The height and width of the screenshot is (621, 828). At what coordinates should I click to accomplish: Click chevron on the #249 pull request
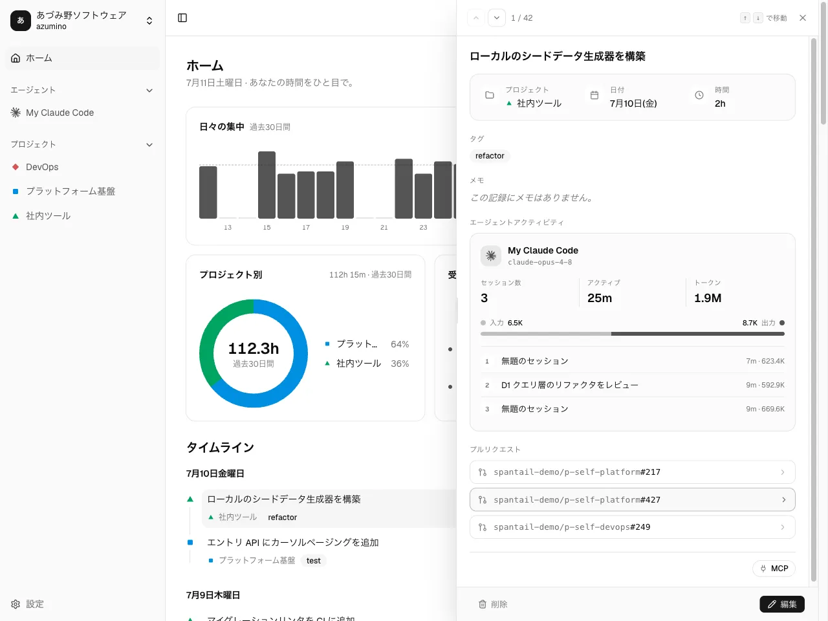coord(783,527)
